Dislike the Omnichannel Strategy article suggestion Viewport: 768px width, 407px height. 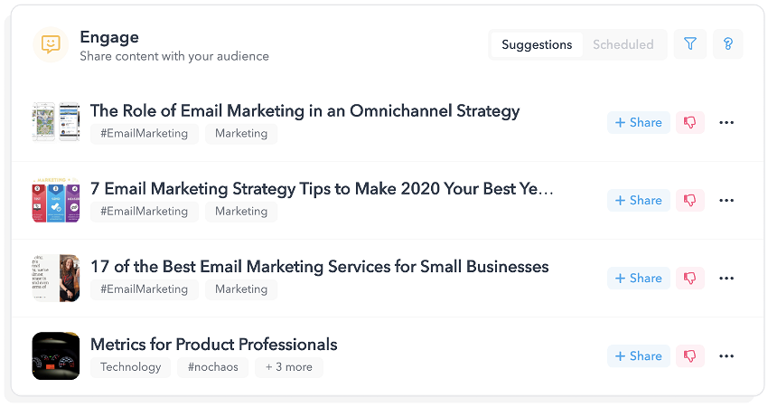(689, 123)
